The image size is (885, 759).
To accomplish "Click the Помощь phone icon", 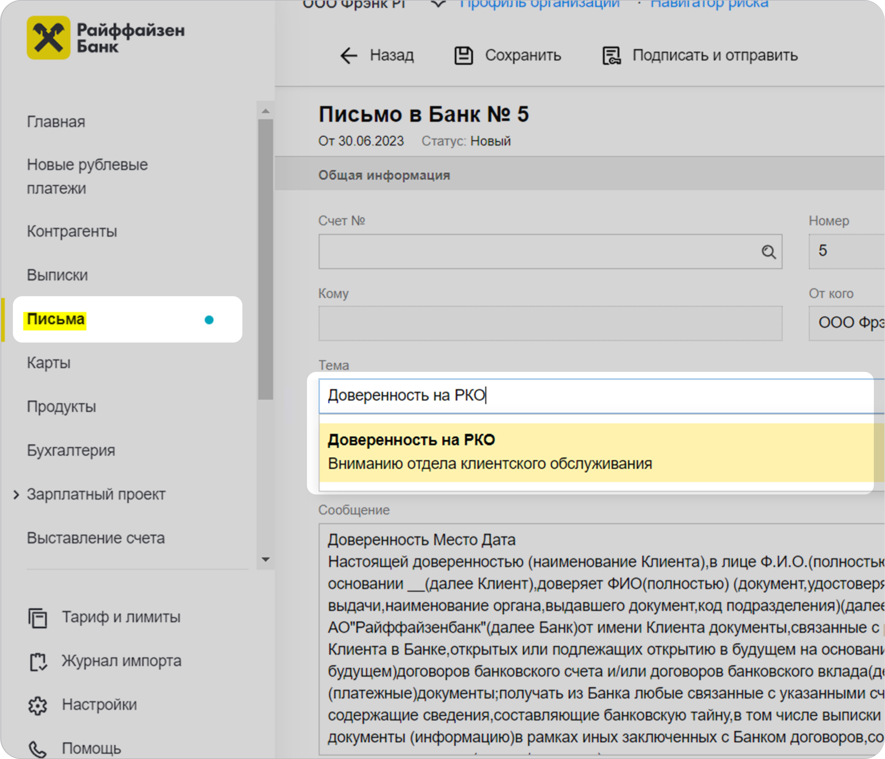I will [x=38, y=749].
